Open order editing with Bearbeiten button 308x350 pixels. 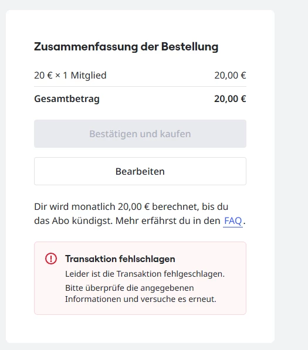coord(140,171)
